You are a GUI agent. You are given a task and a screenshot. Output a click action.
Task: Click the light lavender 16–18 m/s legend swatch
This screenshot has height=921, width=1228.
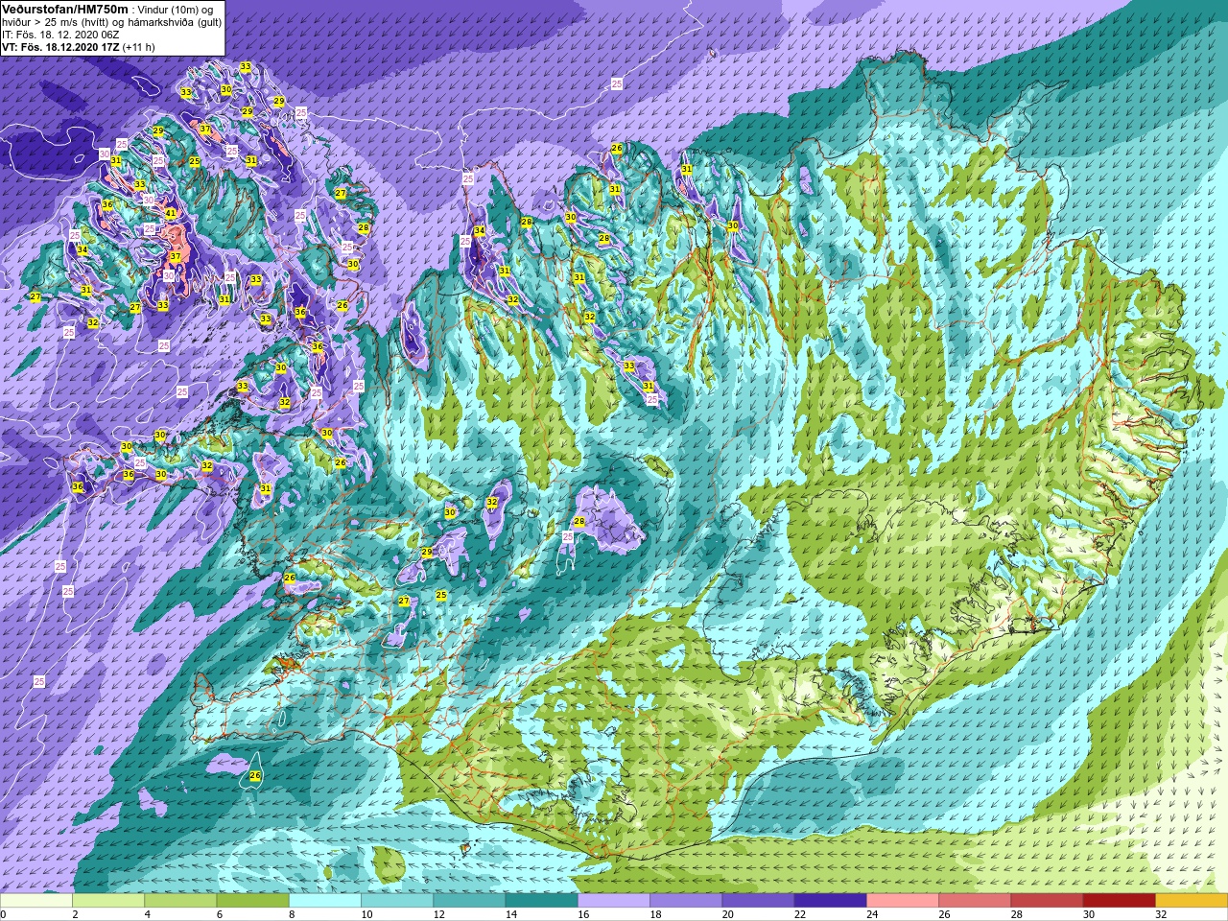pos(614,901)
